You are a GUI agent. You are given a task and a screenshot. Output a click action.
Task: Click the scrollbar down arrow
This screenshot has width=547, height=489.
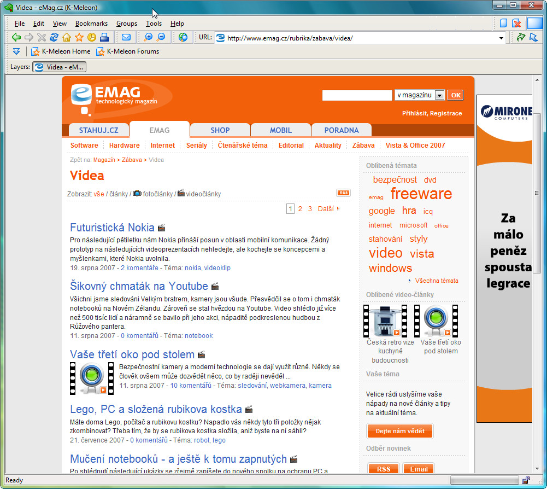[537, 469]
